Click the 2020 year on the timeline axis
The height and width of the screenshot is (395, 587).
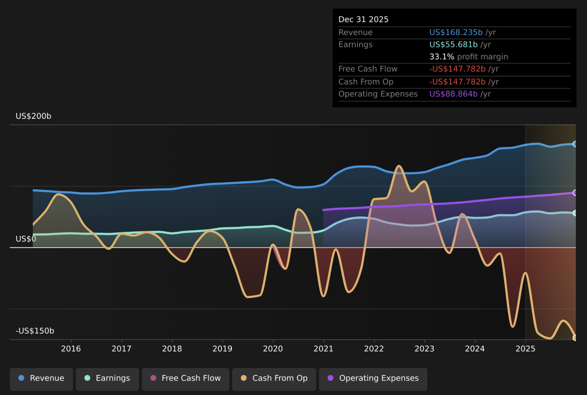pos(273,349)
